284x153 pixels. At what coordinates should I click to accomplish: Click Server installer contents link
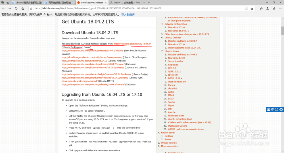tap(175, 61)
